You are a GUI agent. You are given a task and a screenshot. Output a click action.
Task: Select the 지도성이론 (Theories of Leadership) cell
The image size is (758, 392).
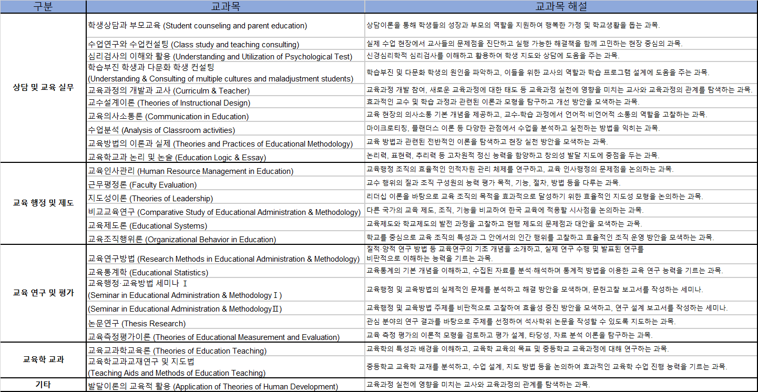click(150, 198)
